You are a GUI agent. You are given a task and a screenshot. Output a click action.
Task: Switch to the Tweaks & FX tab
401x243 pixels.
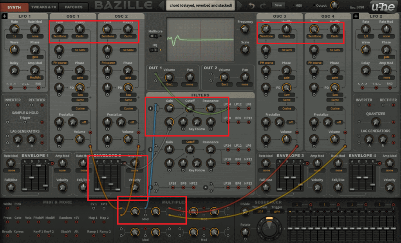43,7
